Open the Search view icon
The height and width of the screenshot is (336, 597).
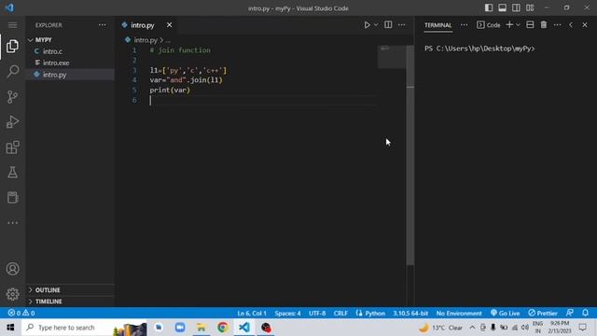[x=12, y=71]
